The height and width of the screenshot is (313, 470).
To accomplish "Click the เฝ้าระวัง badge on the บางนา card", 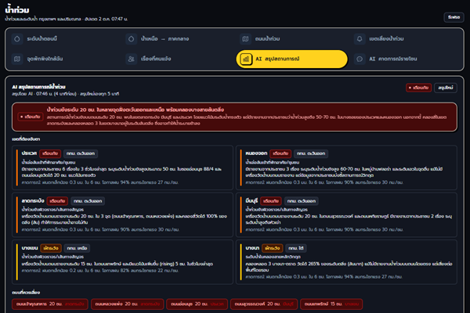I will 273,248.
